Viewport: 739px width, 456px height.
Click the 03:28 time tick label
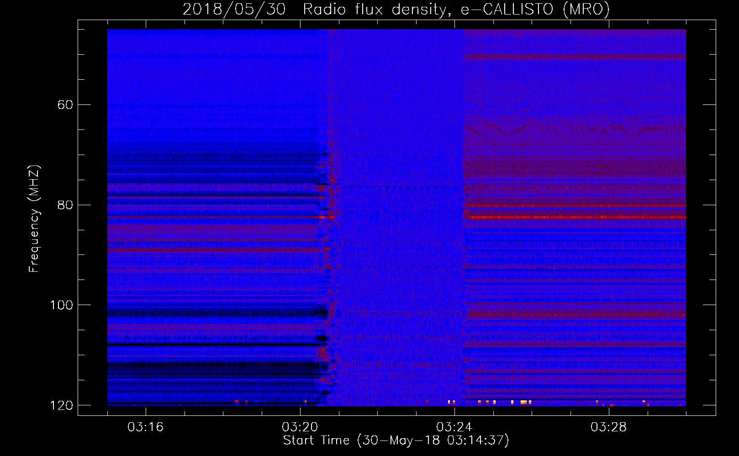[609, 427]
